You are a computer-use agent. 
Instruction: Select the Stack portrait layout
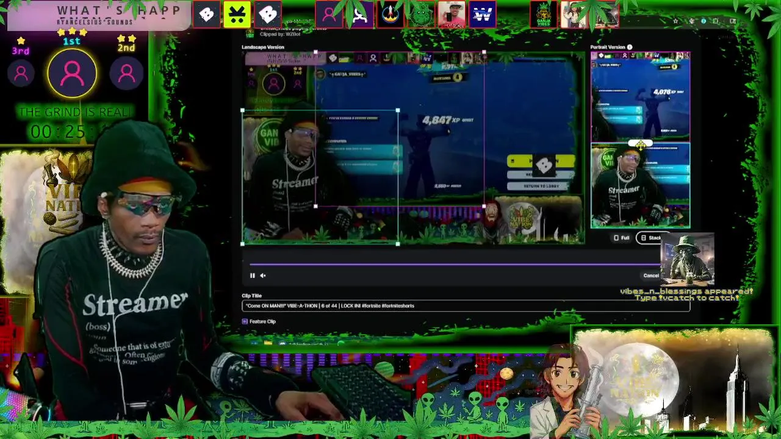pos(651,238)
